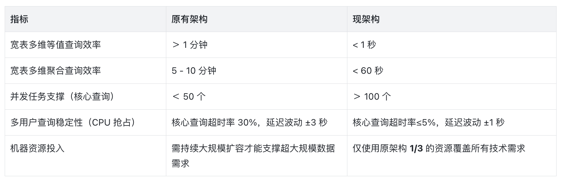Click the '< 60 秒' cell
Viewport: 562px width, 182px height.
[x=368, y=71]
